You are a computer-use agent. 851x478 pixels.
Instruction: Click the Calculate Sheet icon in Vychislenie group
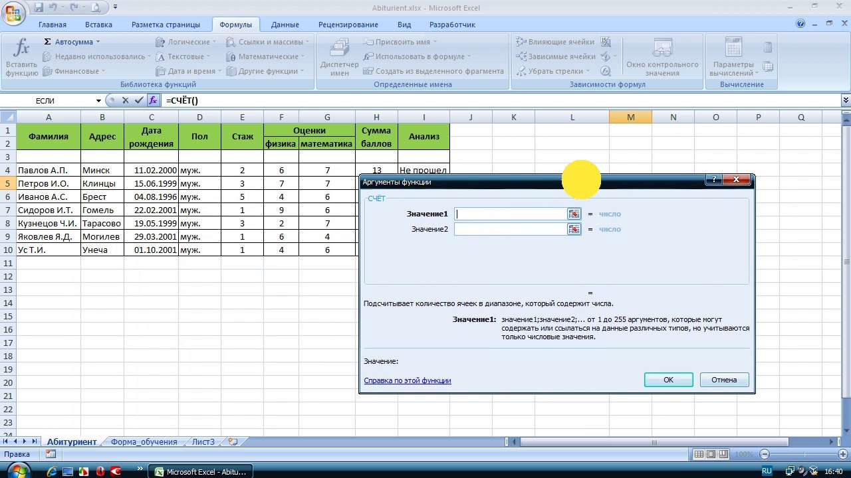click(768, 66)
